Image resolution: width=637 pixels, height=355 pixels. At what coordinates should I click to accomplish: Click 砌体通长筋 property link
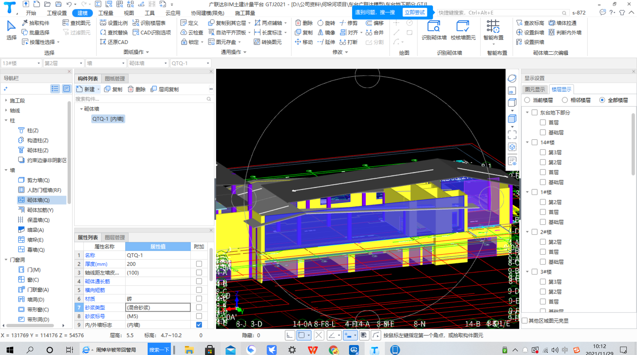pos(98,281)
